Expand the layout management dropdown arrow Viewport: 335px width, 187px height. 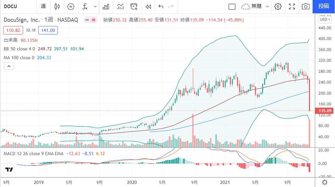(267, 7)
